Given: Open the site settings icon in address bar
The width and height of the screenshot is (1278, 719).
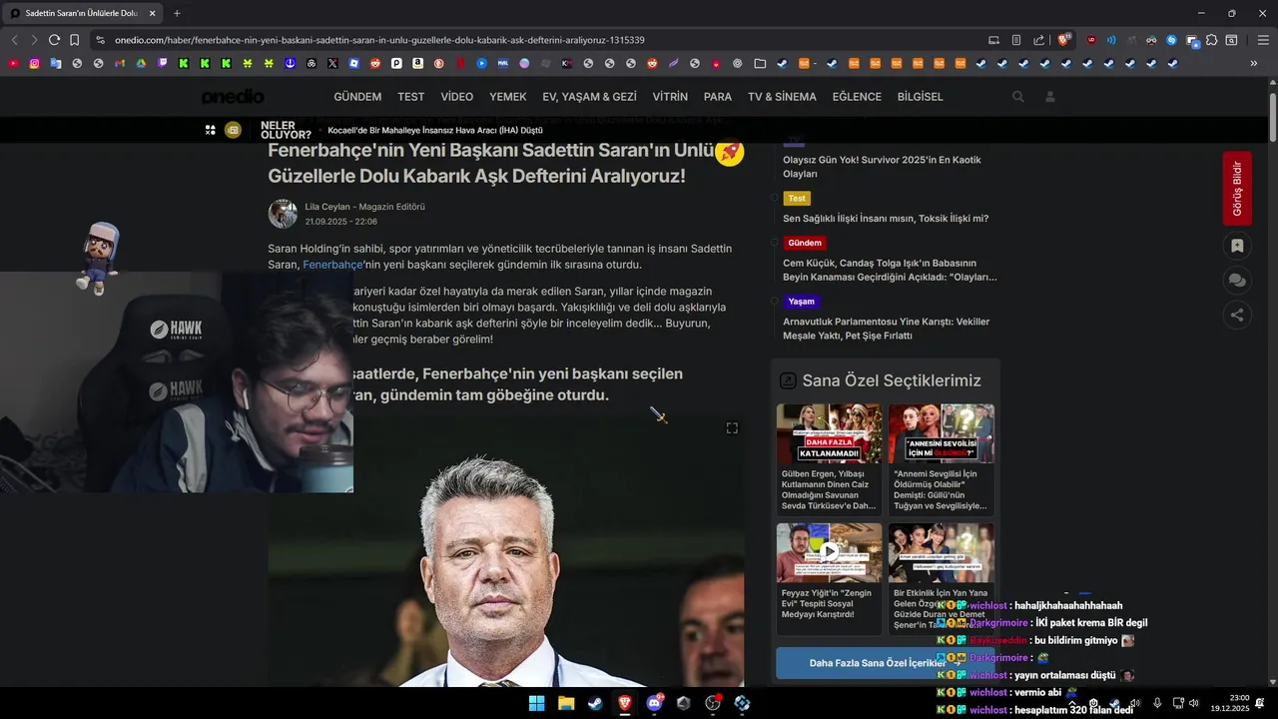Looking at the screenshot, I should point(100,40).
